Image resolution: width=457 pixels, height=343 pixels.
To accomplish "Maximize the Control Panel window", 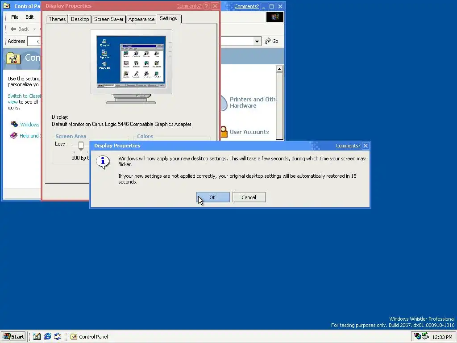I will 272,6.
